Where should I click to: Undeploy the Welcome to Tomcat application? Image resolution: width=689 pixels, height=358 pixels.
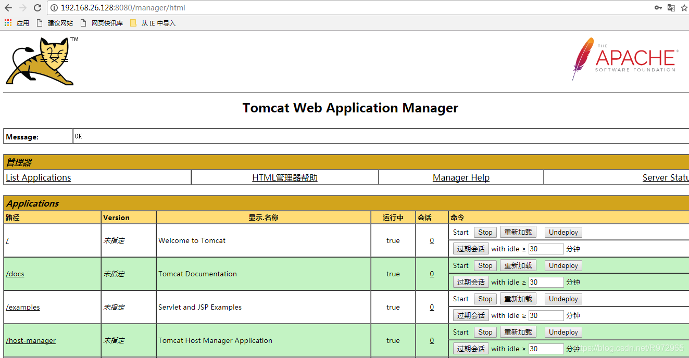pos(563,232)
